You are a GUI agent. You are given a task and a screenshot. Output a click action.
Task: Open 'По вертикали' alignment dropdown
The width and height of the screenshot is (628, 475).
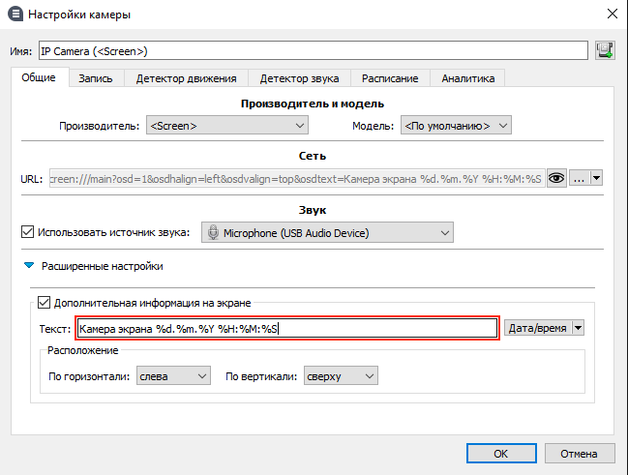340,375
